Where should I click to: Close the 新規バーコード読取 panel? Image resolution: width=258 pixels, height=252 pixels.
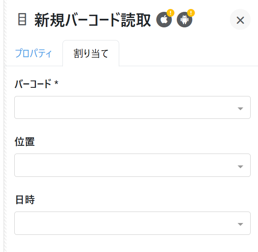(x=240, y=20)
